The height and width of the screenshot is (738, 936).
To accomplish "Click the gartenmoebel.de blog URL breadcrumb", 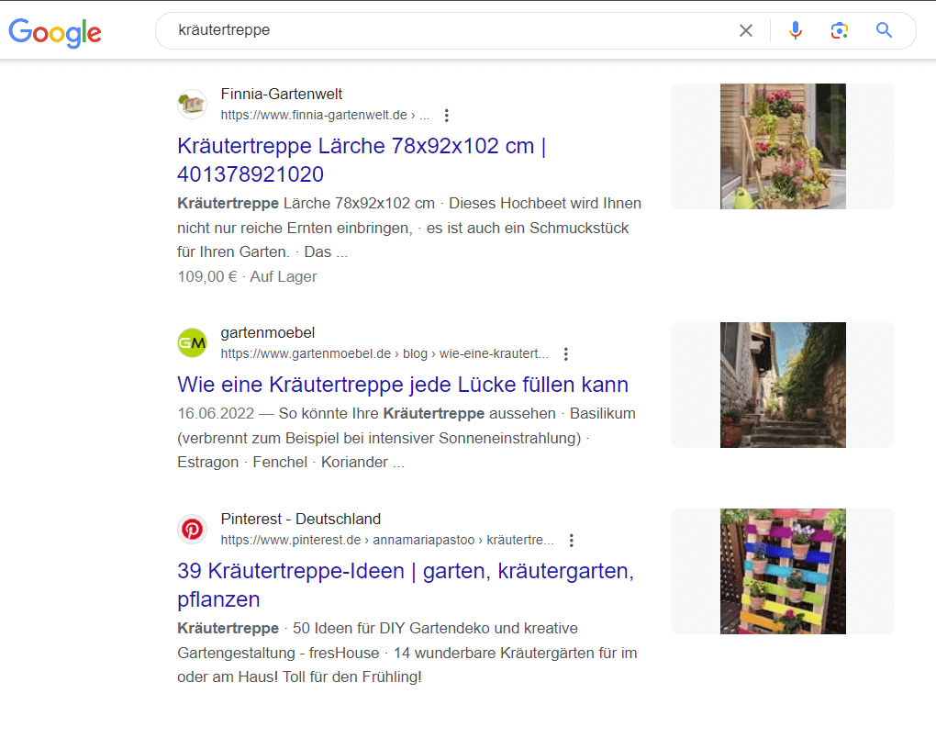I will click(384, 354).
